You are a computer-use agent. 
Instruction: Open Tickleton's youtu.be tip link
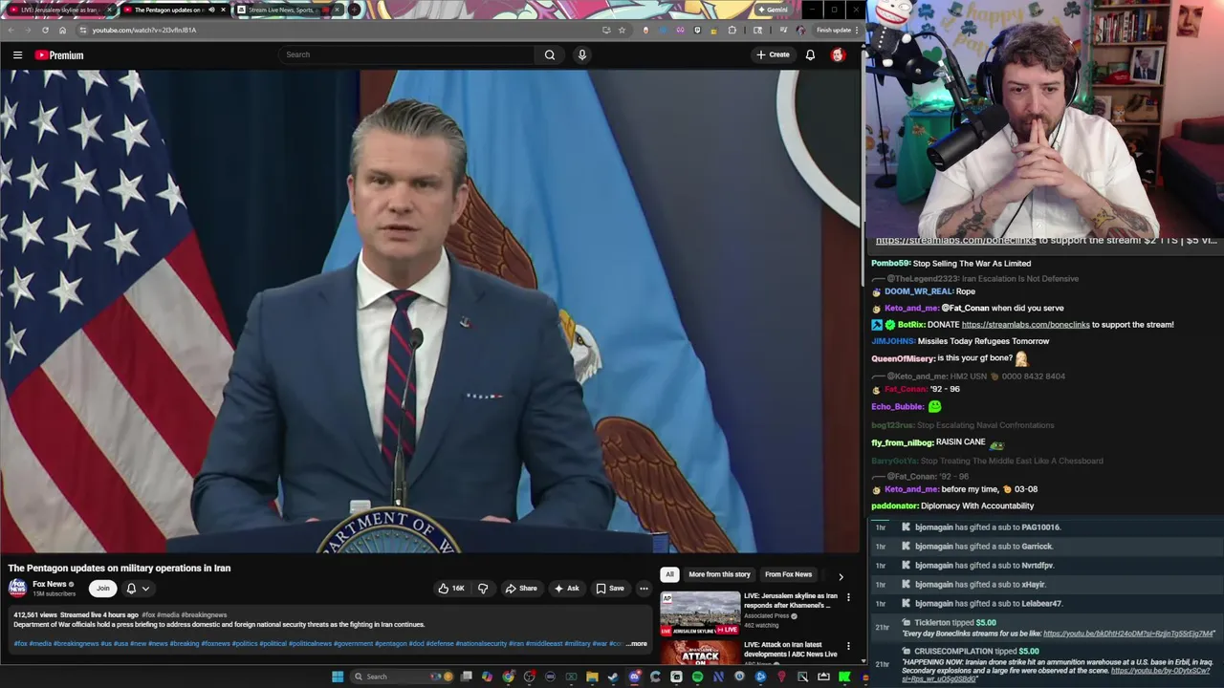[1129, 634]
